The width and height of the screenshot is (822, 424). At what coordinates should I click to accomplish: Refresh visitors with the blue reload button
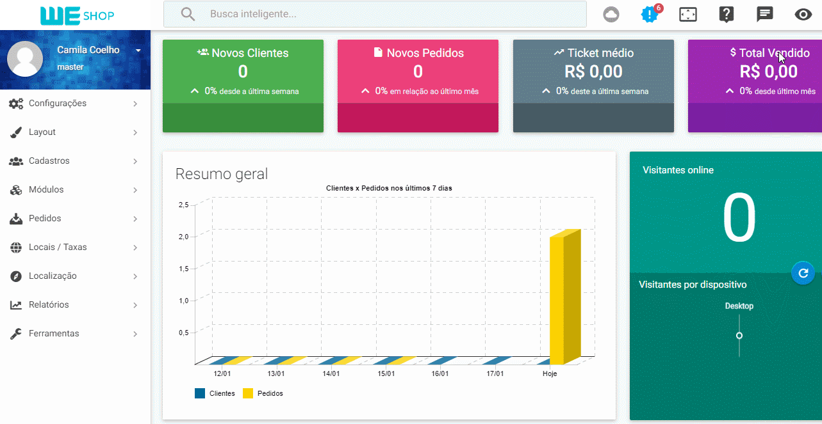tap(803, 273)
